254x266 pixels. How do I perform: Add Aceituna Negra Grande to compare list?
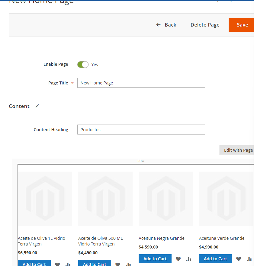(x=189, y=259)
